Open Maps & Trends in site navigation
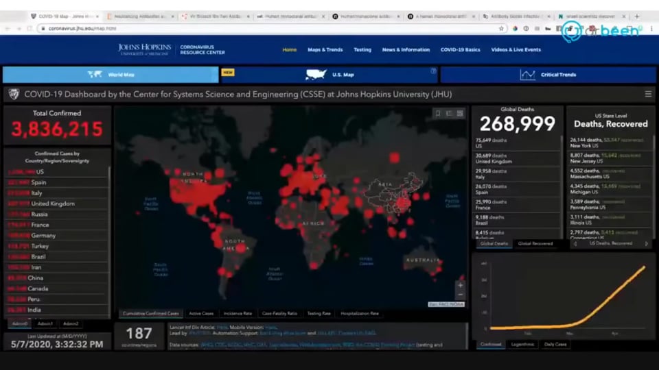The height and width of the screenshot is (370, 659). click(325, 49)
